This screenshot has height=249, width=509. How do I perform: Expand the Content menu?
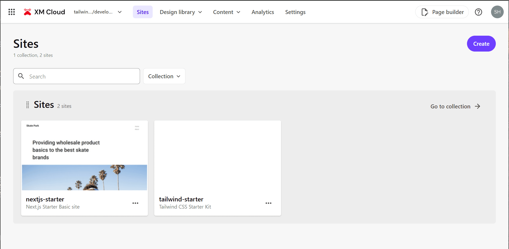pyautogui.click(x=226, y=12)
